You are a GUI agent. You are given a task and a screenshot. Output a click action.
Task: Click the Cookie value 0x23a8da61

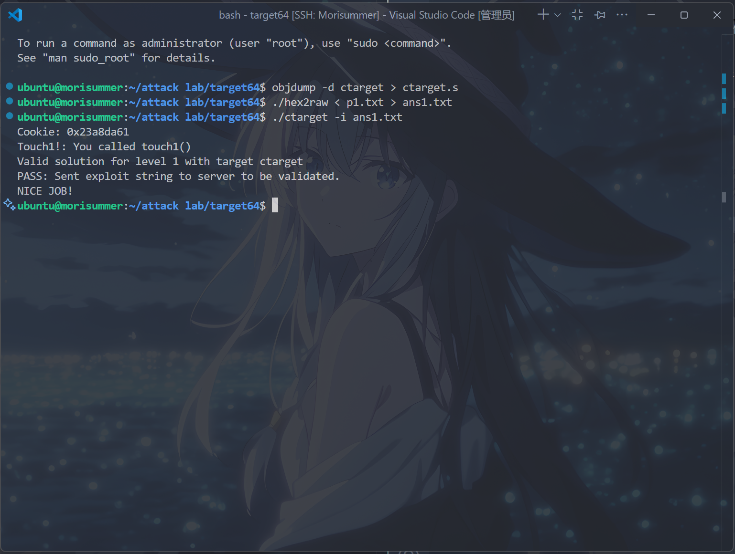pos(97,132)
